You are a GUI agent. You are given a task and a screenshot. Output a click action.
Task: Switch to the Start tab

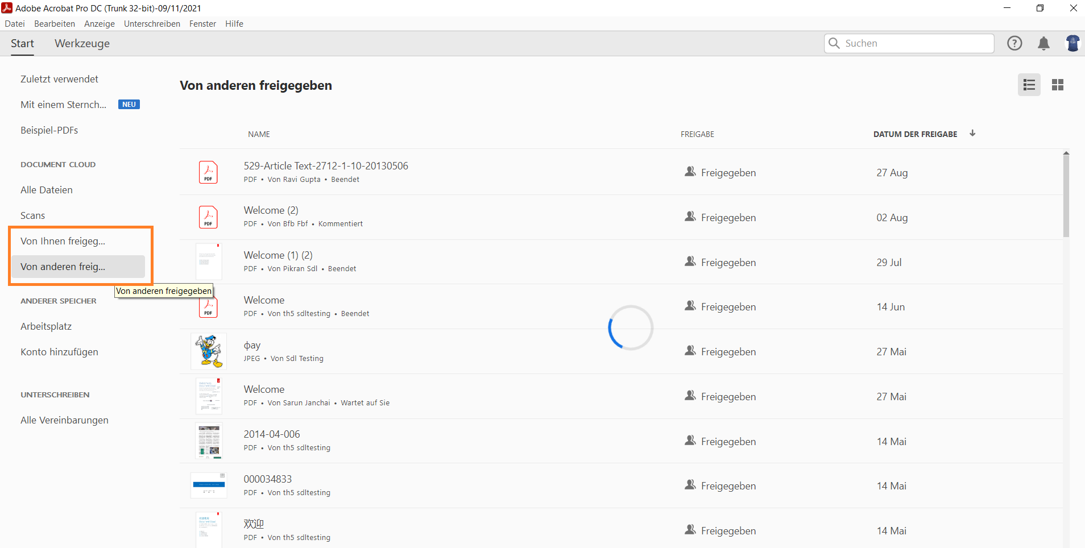pyautogui.click(x=22, y=44)
